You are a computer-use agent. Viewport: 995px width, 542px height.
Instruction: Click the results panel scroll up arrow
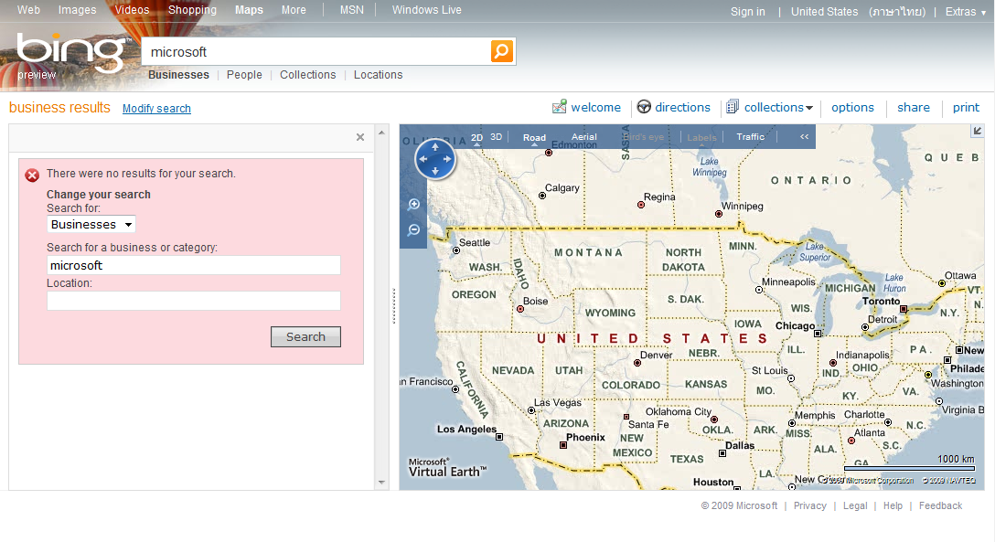coord(381,133)
